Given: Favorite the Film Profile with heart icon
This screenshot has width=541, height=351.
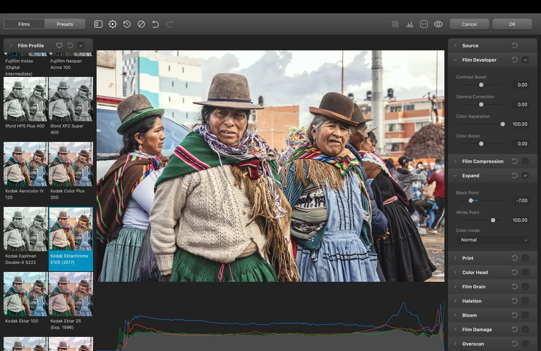Looking at the screenshot, I should click(x=60, y=45).
